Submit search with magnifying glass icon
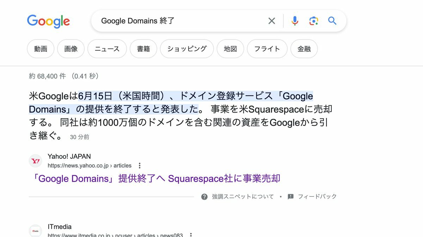 [x=332, y=21]
